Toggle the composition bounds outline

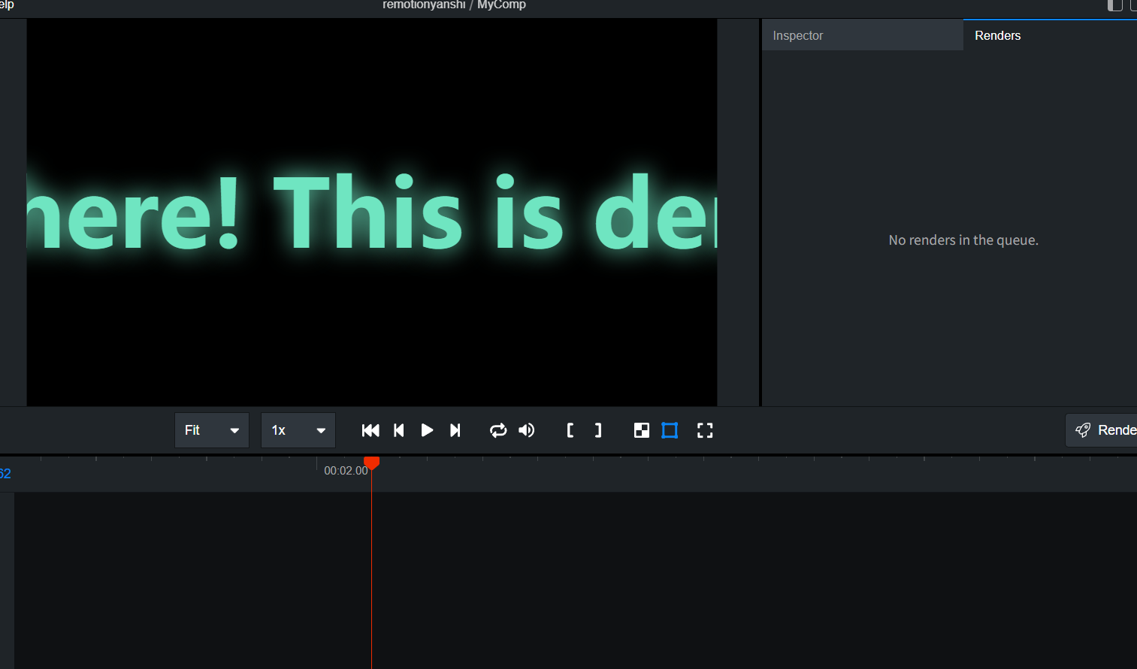[670, 430]
